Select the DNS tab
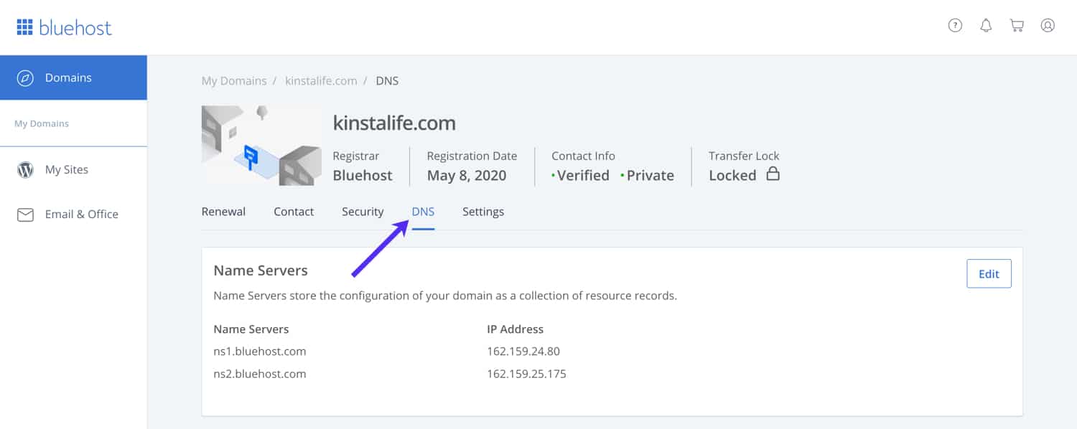 click(423, 211)
